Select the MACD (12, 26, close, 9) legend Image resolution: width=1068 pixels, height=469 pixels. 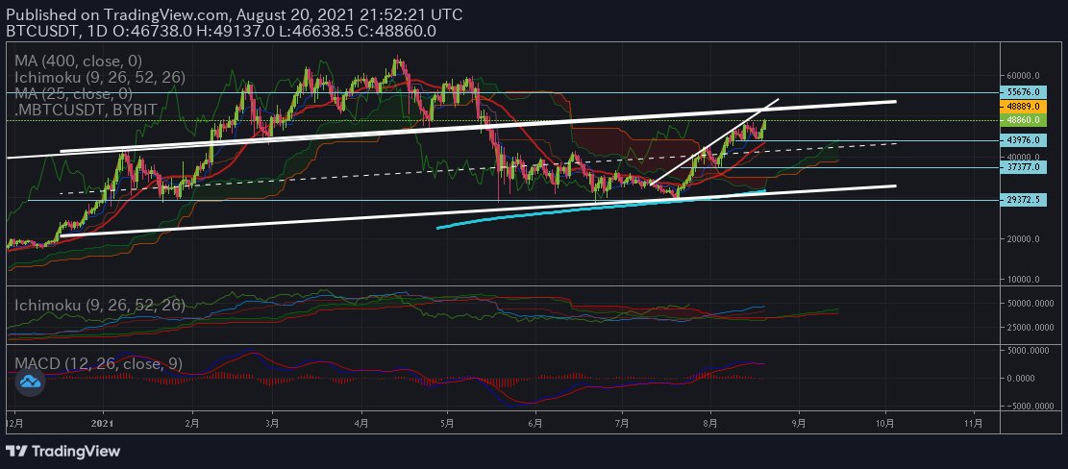pyautogui.click(x=99, y=364)
